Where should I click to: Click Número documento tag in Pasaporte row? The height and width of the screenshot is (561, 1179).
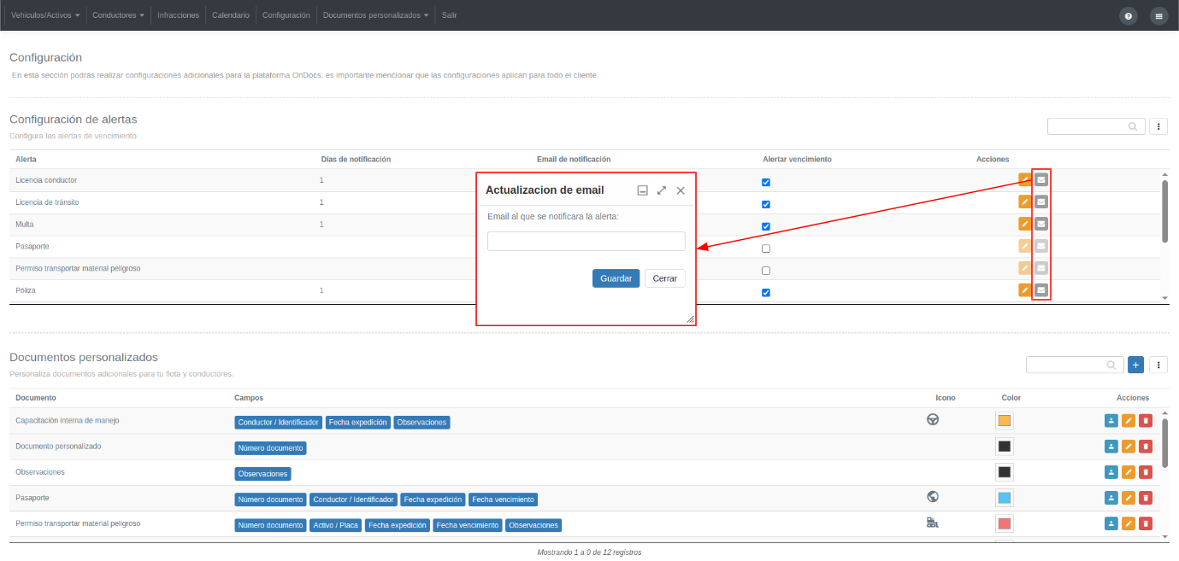click(270, 500)
